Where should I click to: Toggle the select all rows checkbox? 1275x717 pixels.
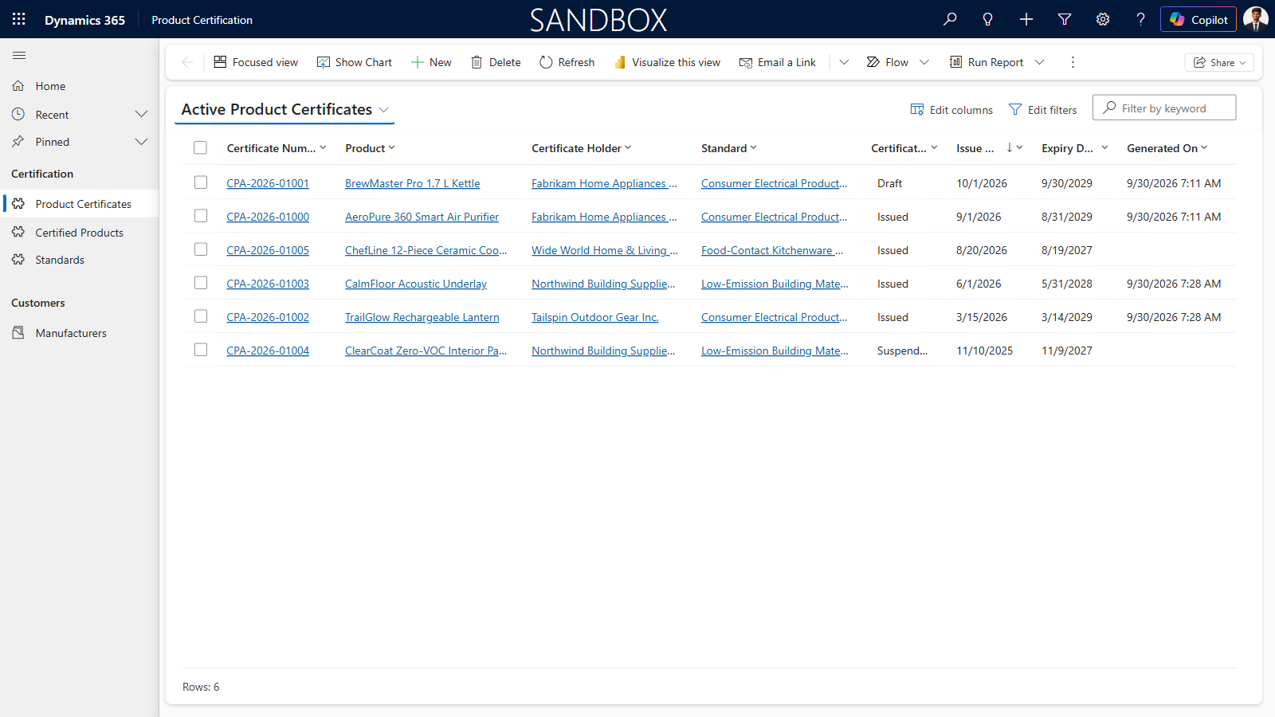click(x=200, y=147)
